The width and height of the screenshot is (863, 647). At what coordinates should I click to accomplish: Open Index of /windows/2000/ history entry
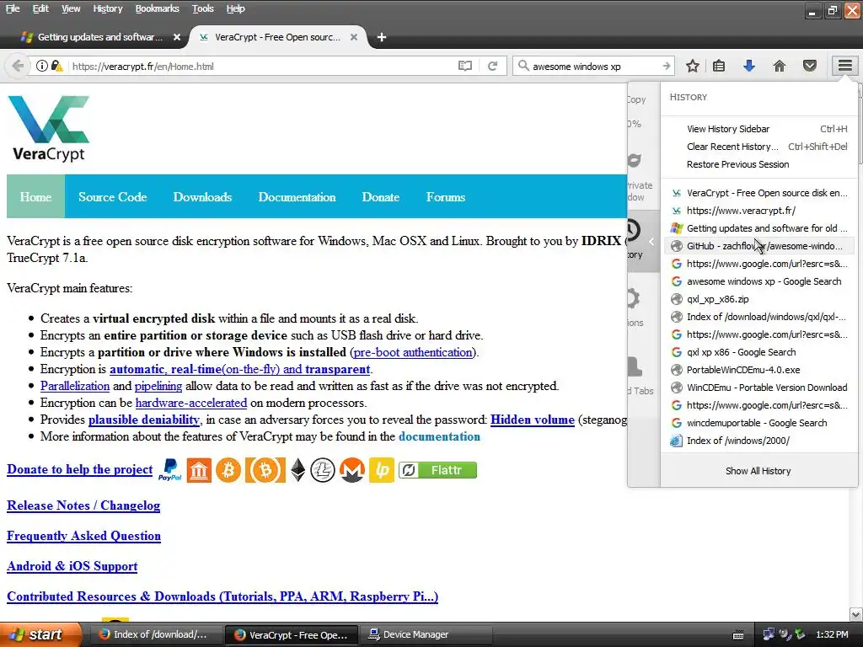[759, 440]
